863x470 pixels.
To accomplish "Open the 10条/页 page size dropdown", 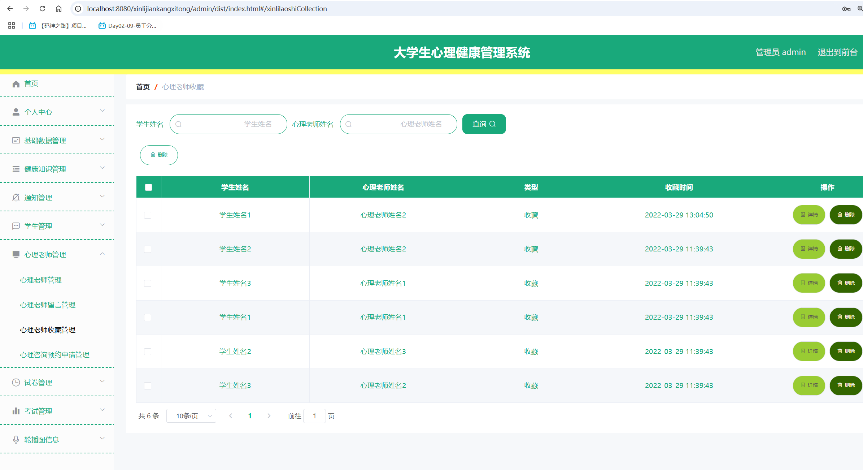I will (x=191, y=416).
